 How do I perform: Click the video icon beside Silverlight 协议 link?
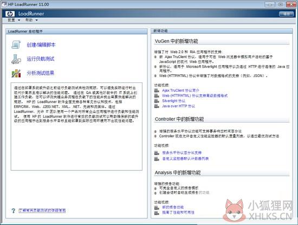[157, 101]
